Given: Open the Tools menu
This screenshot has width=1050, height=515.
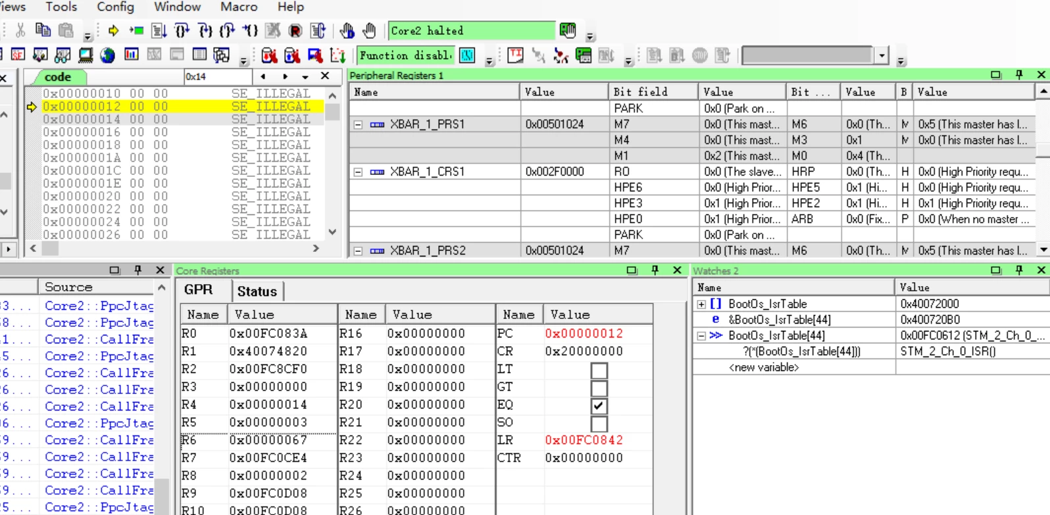Looking at the screenshot, I should (x=61, y=7).
